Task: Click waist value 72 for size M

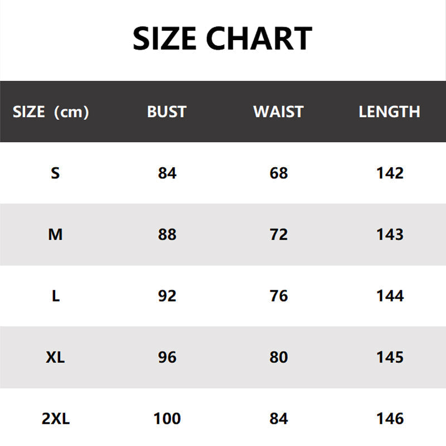Action: tap(278, 234)
